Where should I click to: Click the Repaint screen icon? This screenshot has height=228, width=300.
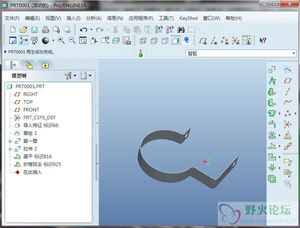coord(13,41)
